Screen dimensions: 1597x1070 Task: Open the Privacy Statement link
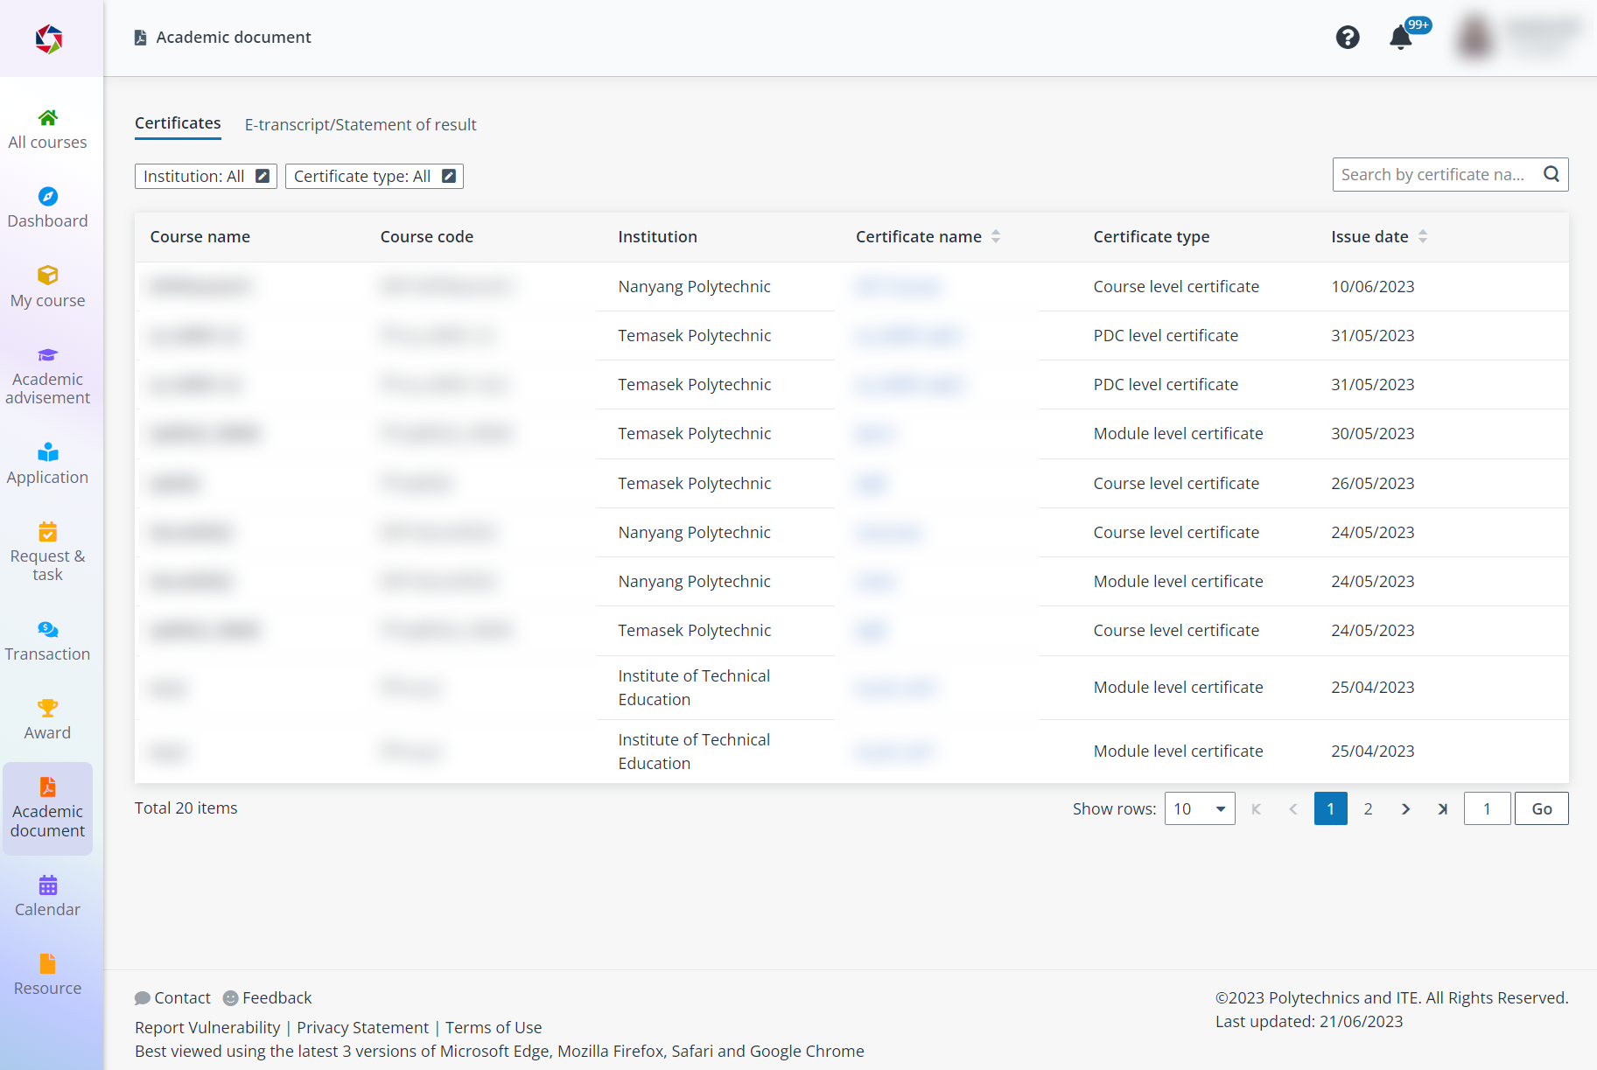362,1027
